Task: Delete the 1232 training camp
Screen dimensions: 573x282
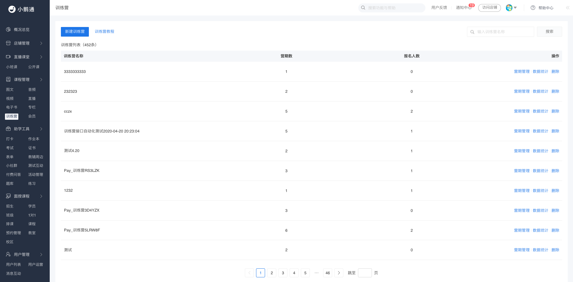Action: tap(555, 191)
